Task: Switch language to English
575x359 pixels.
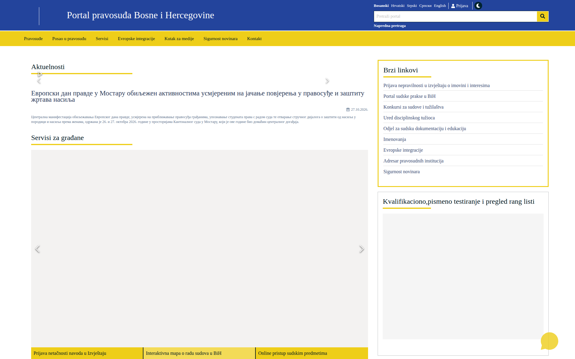Action: 440,6
